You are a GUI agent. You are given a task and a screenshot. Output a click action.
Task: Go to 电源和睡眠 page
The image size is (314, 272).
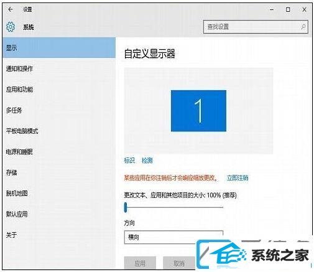click(x=59, y=152)
